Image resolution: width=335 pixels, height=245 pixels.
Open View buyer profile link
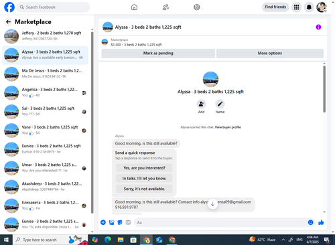pos(228,127)
